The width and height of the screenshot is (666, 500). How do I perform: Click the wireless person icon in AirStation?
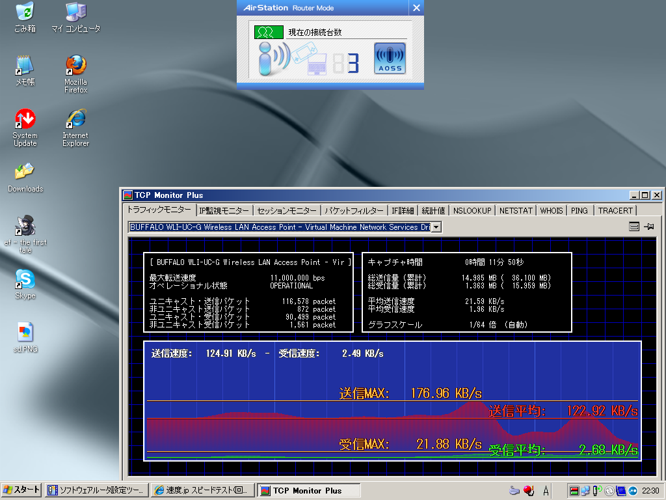(274, 59)
